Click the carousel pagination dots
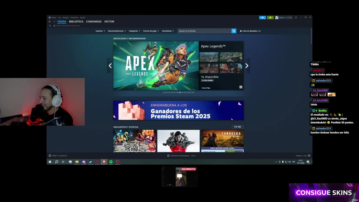Image resolution: width=359 pixels, height=202 pixels. [178, 92]
